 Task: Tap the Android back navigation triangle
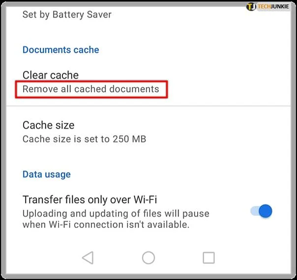coord(88,258)
